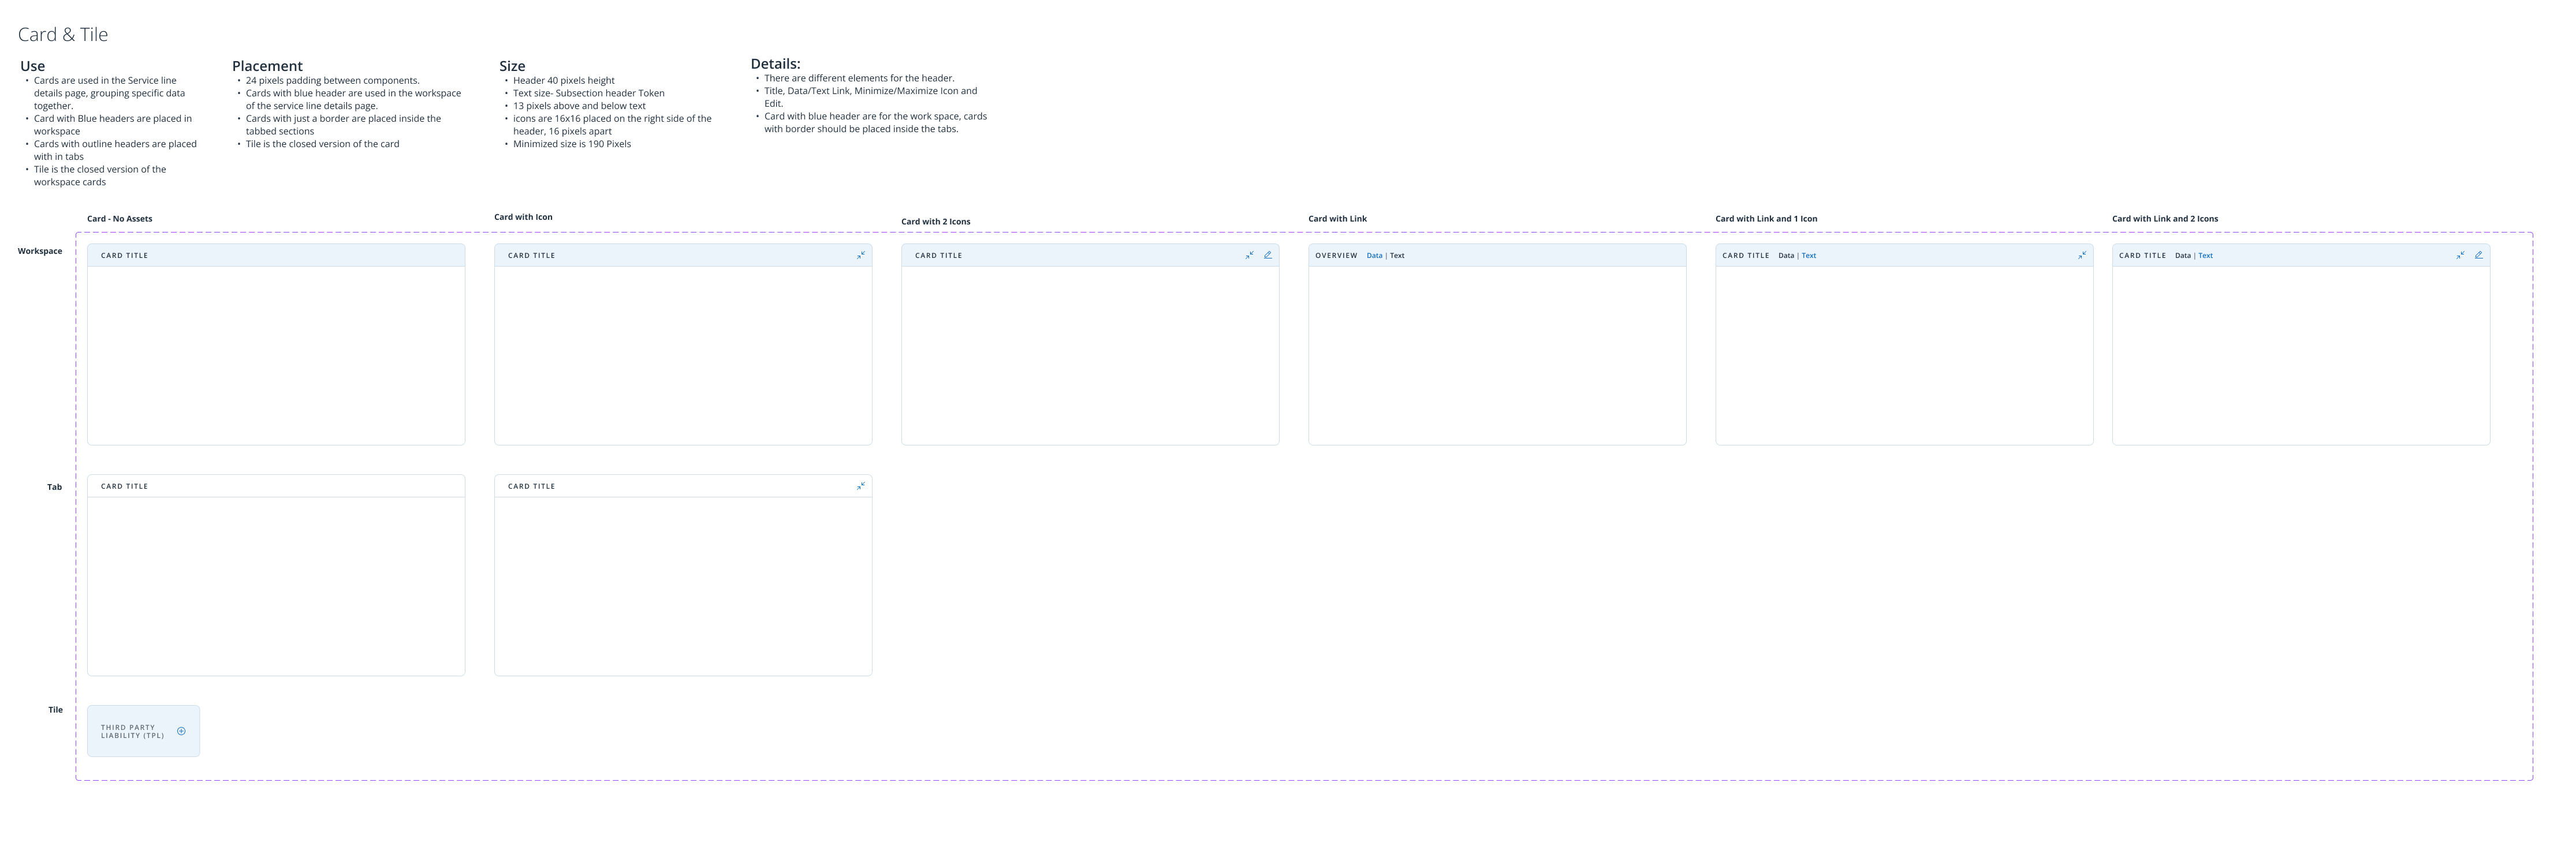Click CARD TITLE in Tab row first card
Image resolution: width=2576 pixels, height=843 pixels.
124,486
